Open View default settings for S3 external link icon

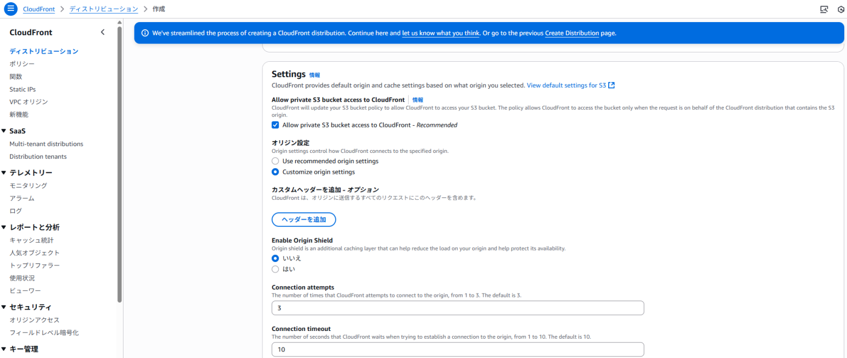[610, 85]
